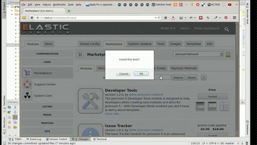Image resolution: width=257 pixels, height=145 pixels.
Task: Open System Updates tab
Action: pyautogui.click(x=140, y=44)
